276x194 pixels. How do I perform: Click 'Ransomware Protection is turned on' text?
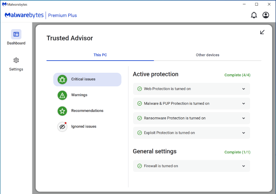tap(175, 118)
